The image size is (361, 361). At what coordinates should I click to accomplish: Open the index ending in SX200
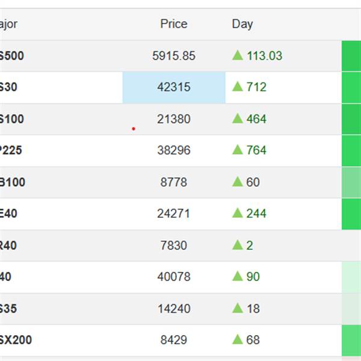click(16, 340)
